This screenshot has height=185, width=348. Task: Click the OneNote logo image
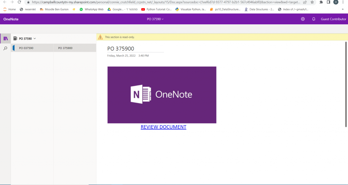point(162,95)
